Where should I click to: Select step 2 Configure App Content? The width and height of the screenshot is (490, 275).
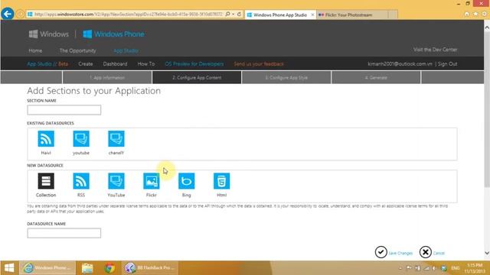click(197, 77)
